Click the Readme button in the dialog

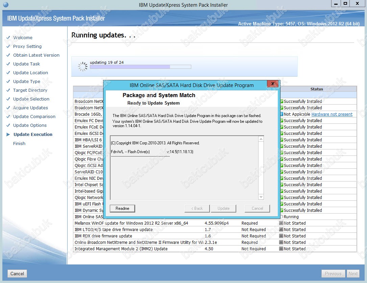coord(122,208)
